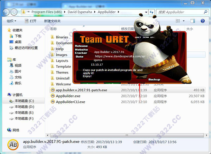Click 新建文件夹 to create a folder

tap(52, 21)
